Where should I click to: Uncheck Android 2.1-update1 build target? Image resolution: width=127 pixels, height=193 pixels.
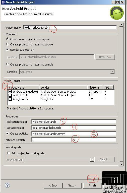[10, 91]
